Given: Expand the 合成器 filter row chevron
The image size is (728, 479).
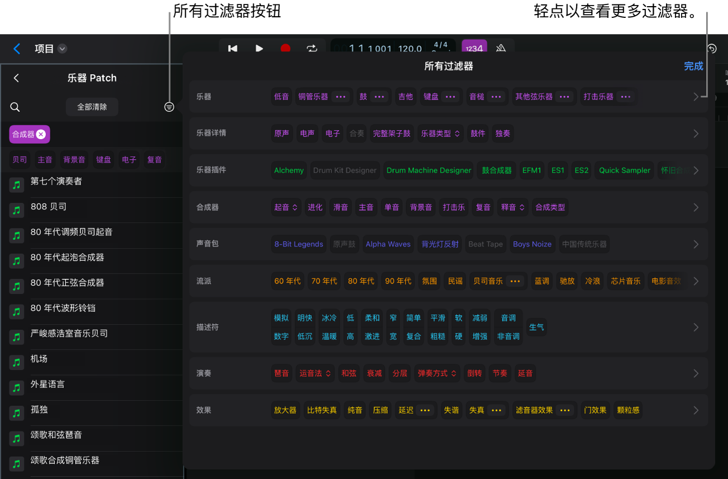Looking at the screenshot, I should (x=696, y=207).
